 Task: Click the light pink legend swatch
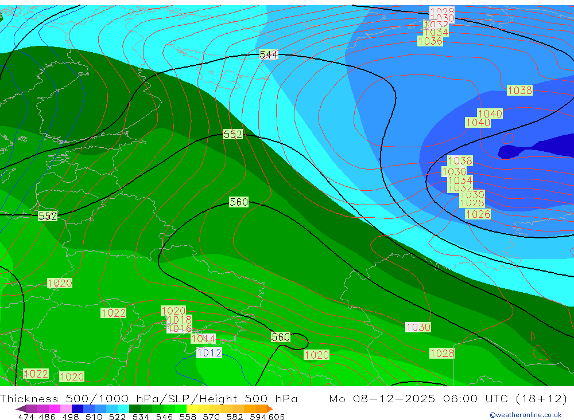(x=66, y=409)
